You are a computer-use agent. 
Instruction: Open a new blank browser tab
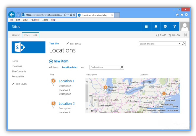point(117,15)
